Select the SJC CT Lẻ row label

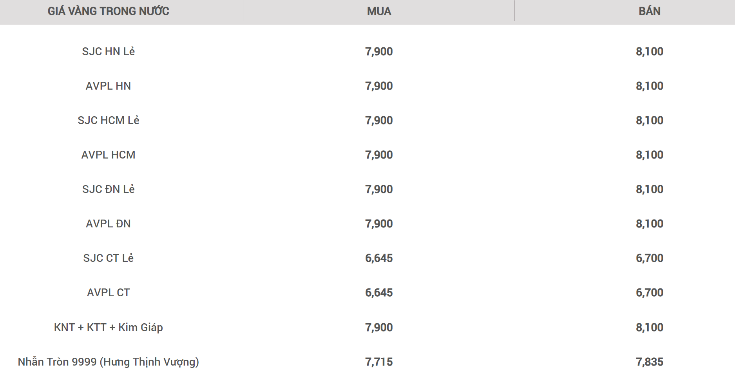point(109,258)
